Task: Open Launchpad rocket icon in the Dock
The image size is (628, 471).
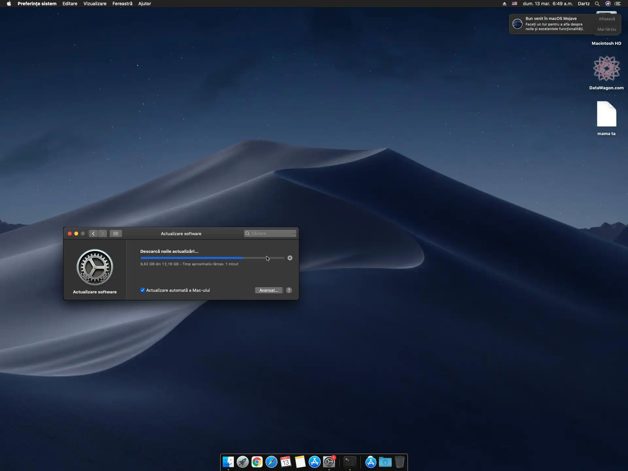Action: coord(243,462)
